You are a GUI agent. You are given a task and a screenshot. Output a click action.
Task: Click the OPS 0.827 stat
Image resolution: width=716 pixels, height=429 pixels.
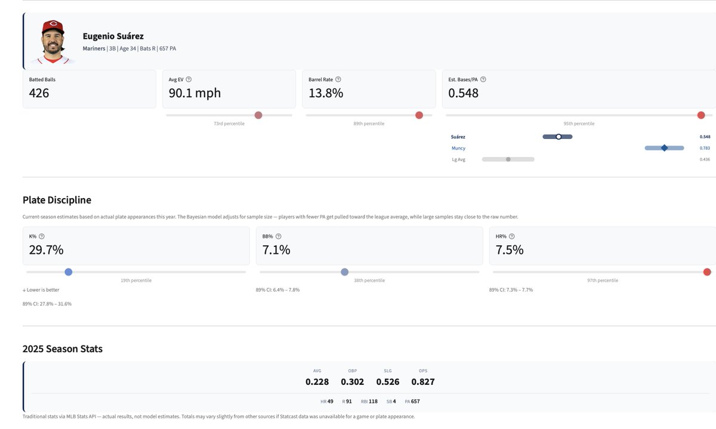click(423, 378)
